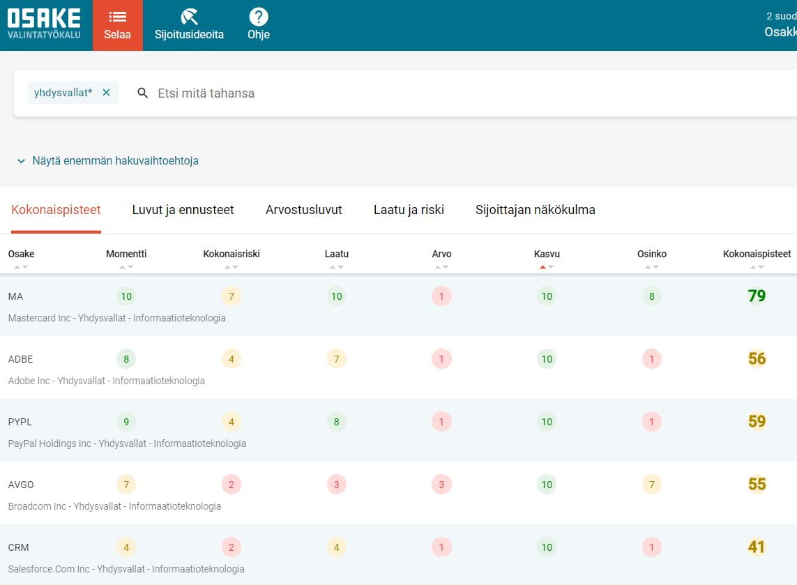Click the search magnifier icon

coord(143,93)
